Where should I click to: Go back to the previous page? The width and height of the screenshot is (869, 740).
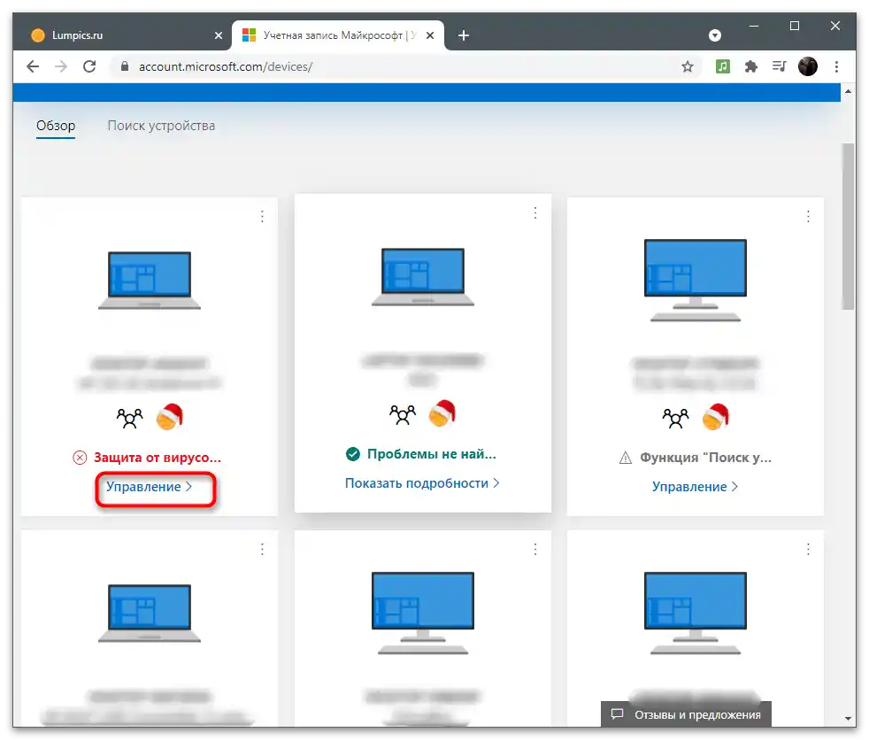33,66
